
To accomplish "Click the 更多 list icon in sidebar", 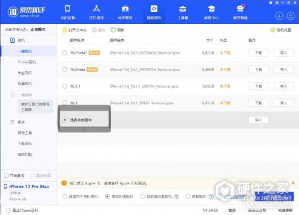I will point(12,122).
